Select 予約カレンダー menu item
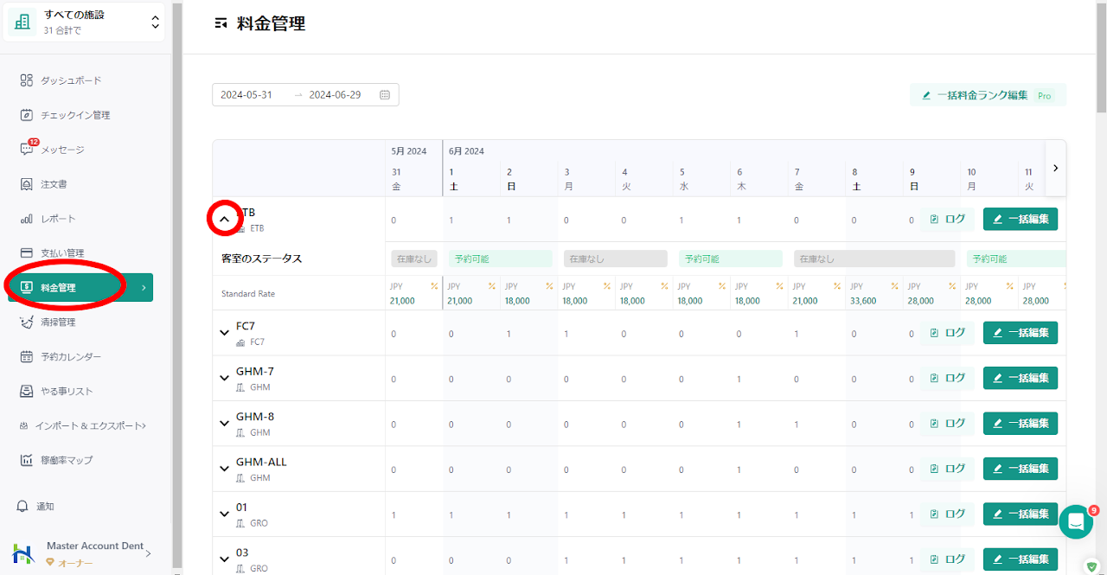1107x575 pixels. coord(70,356)
